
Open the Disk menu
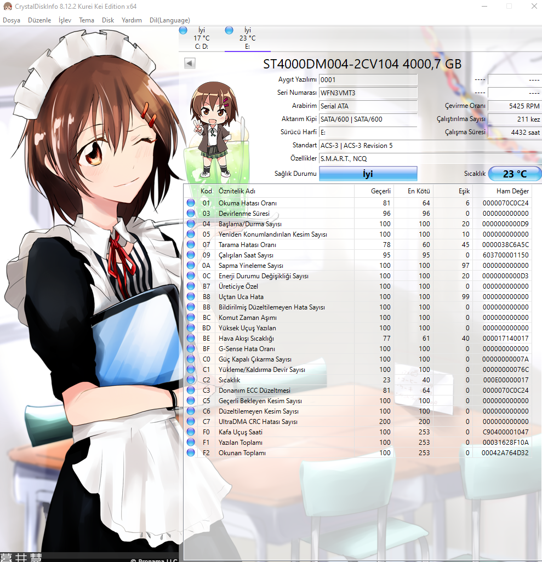(x=108, y=20)
